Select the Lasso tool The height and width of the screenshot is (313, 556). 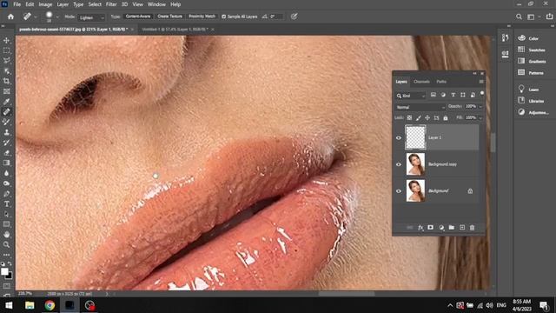click(x=6, y=61)
